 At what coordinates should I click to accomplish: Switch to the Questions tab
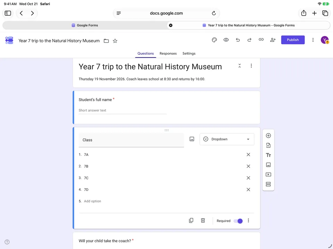pyautogui.click(x=145, y=53)
